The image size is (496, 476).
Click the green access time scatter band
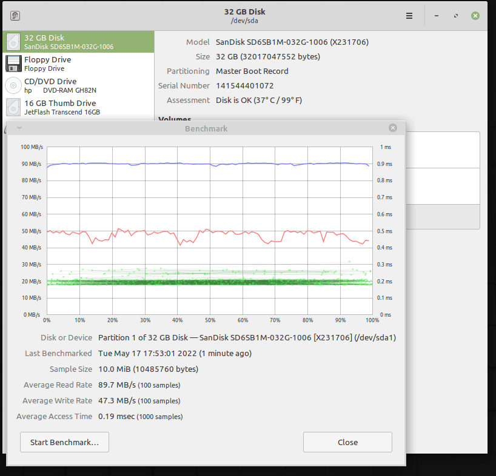[209, 282]
